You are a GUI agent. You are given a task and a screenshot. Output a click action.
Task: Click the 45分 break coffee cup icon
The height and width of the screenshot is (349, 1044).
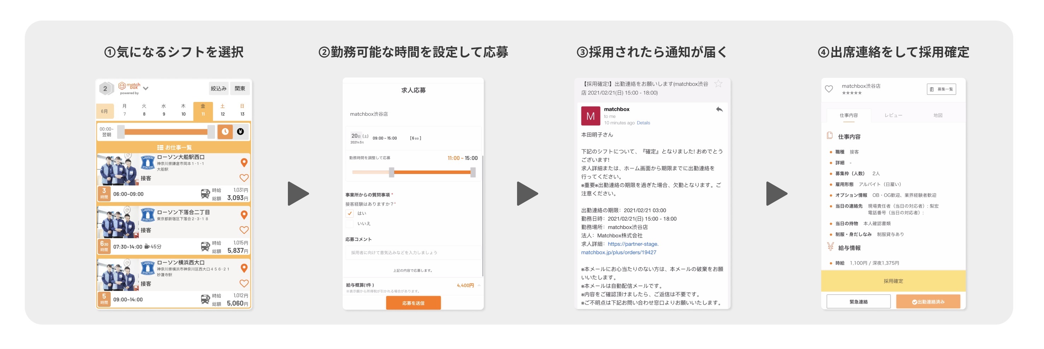click(x=147, y=246)
